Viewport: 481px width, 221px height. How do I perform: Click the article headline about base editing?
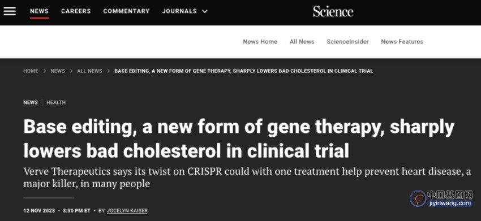pyautogui.click(x=239, y=139)
